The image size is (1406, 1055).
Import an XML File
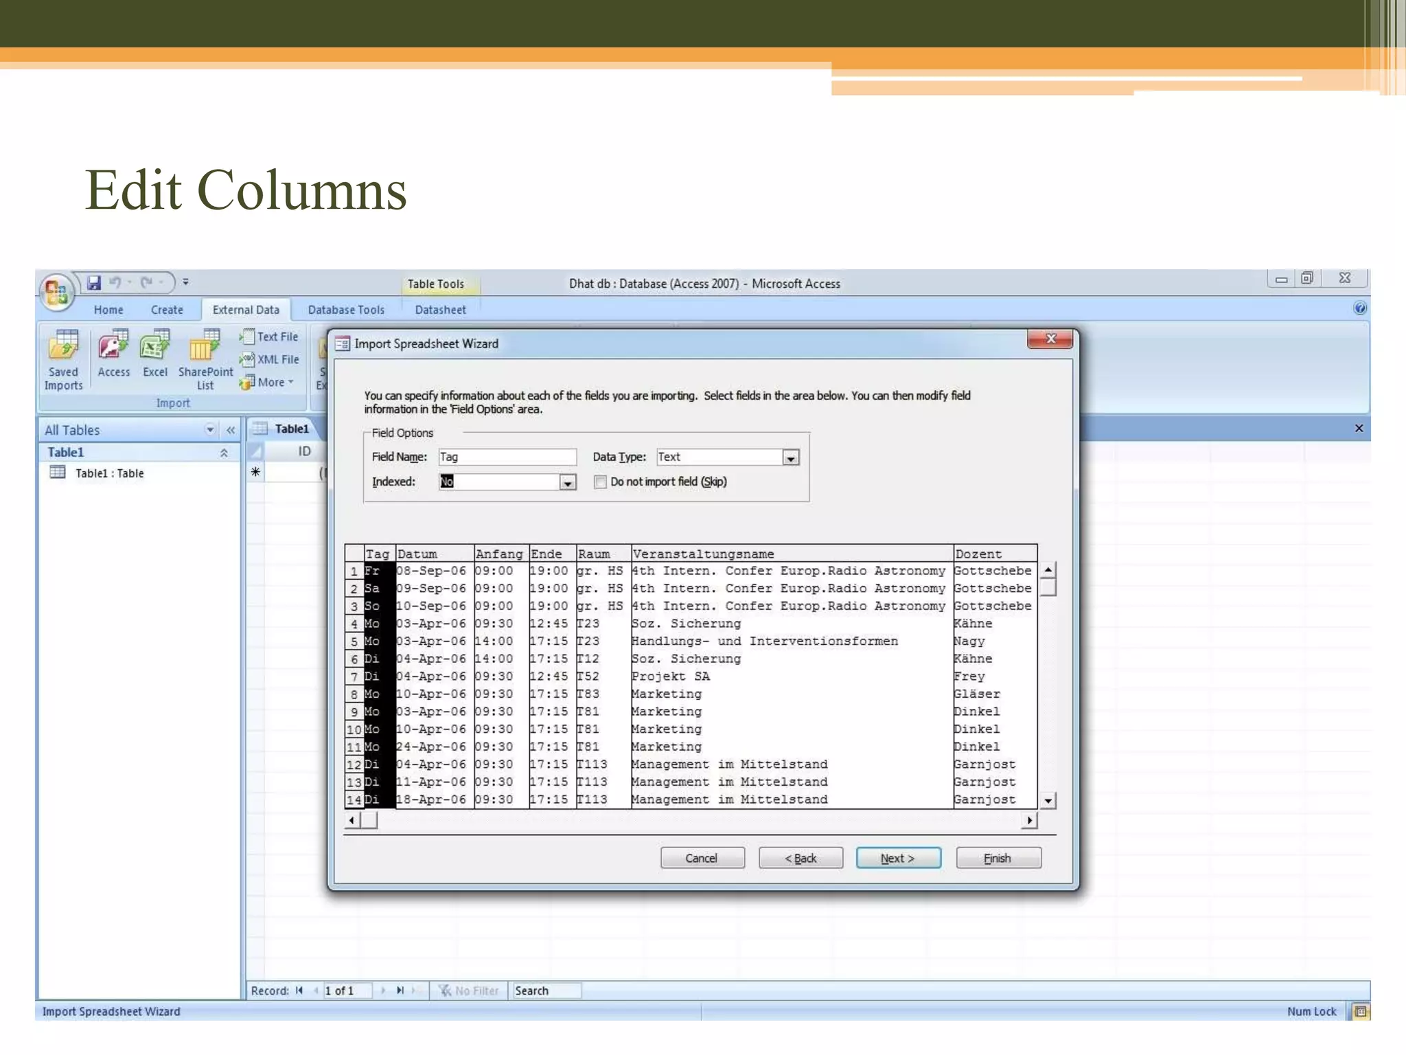[x=269, y=359]
